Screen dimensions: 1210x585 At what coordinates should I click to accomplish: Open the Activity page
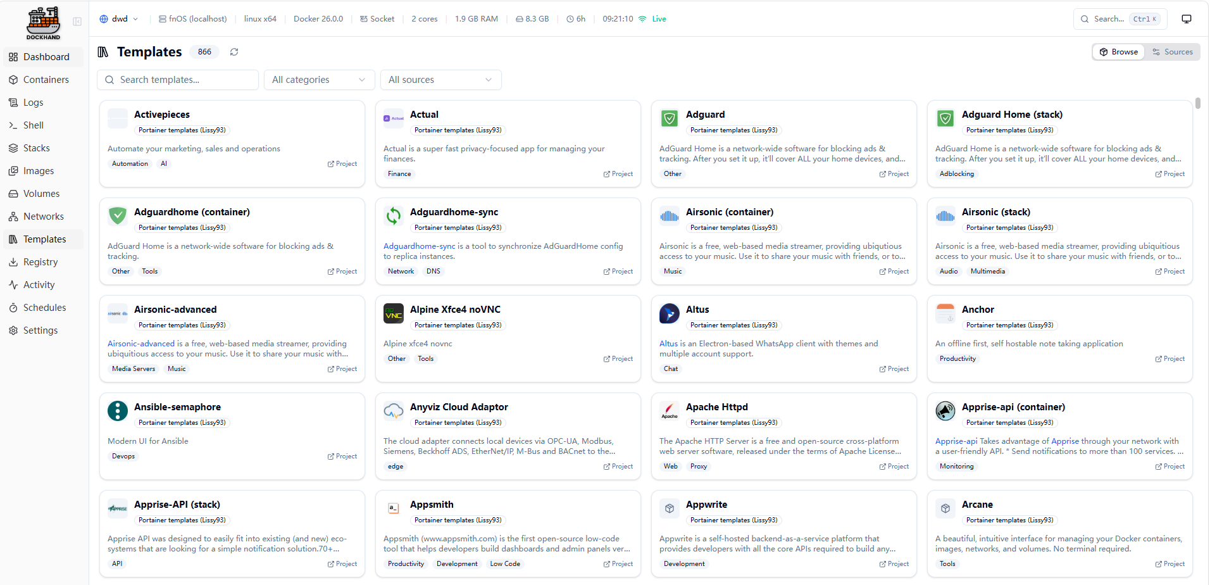click(x=44, y=285)
